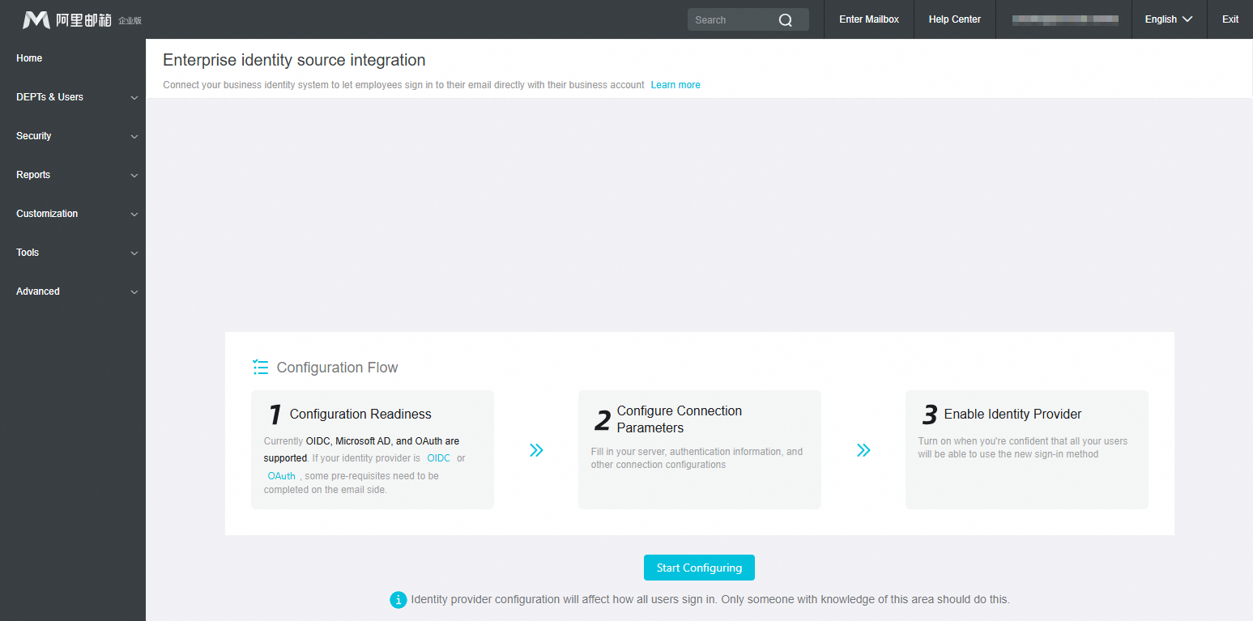The height and width of the screenshot is (621, 1253).
Task: Click the Enable Identity Provider heading
Action: pyautogui.click(x=1012, y=414)
